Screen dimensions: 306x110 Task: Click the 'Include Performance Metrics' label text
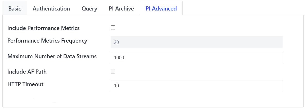click(43, 28)
